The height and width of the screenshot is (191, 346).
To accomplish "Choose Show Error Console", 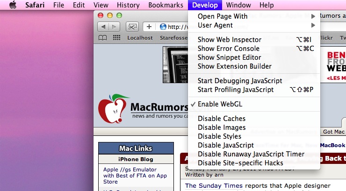I will [x=254, y=49].
